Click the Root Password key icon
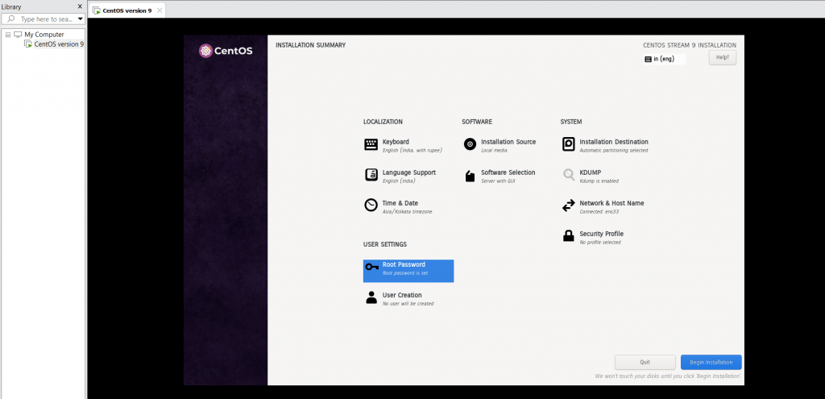Screen dimensions: 825x399 [x=372, y=268]
